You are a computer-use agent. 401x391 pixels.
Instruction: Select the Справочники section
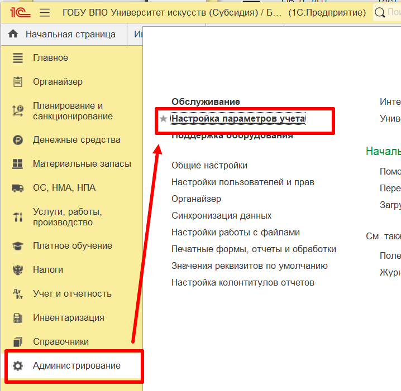coord(60,342)
